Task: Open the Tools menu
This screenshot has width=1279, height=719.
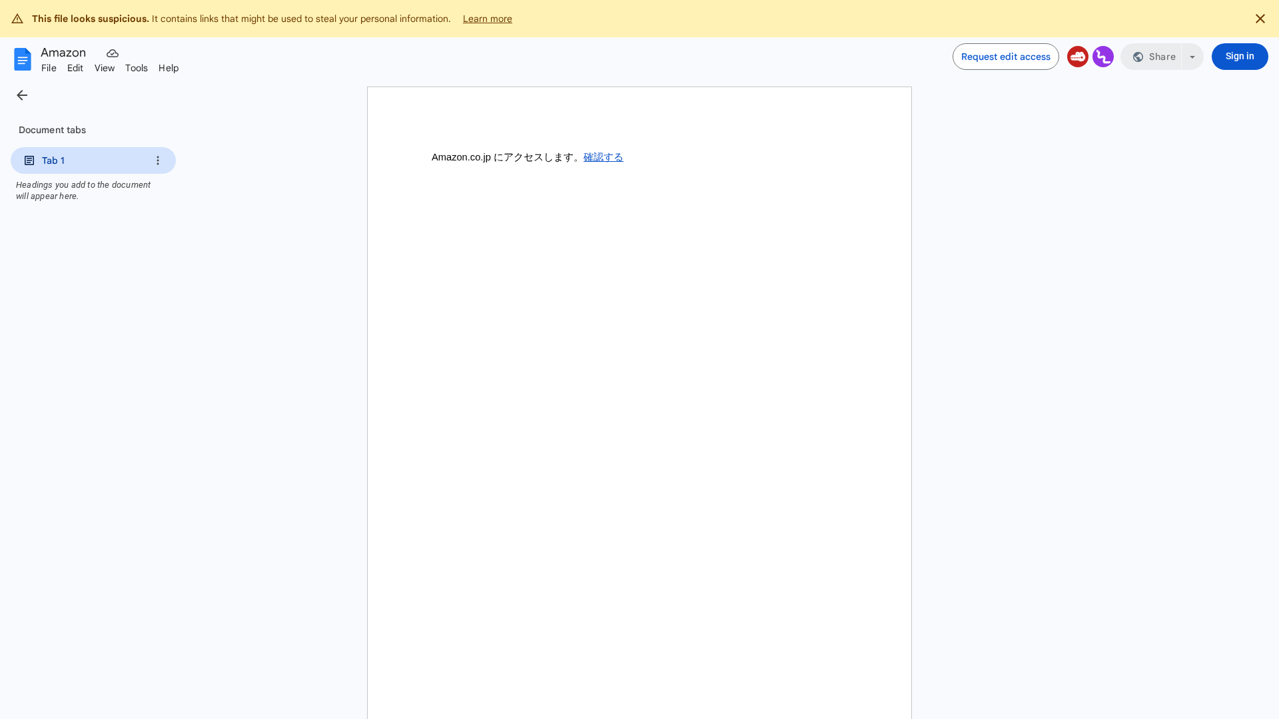Action: (x=137, y=68)
